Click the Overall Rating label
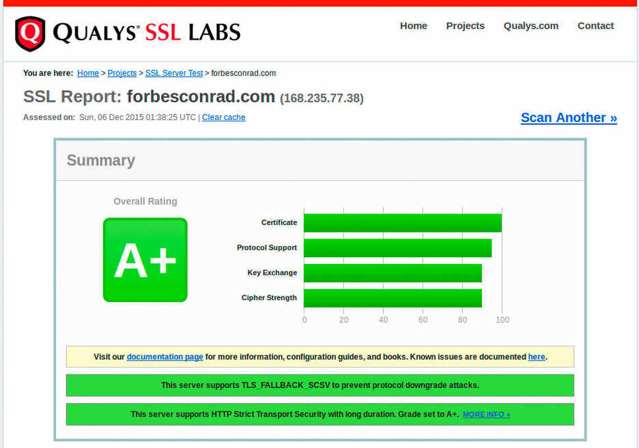The width and height of the screenshot is (639, 448). (145, 201)
